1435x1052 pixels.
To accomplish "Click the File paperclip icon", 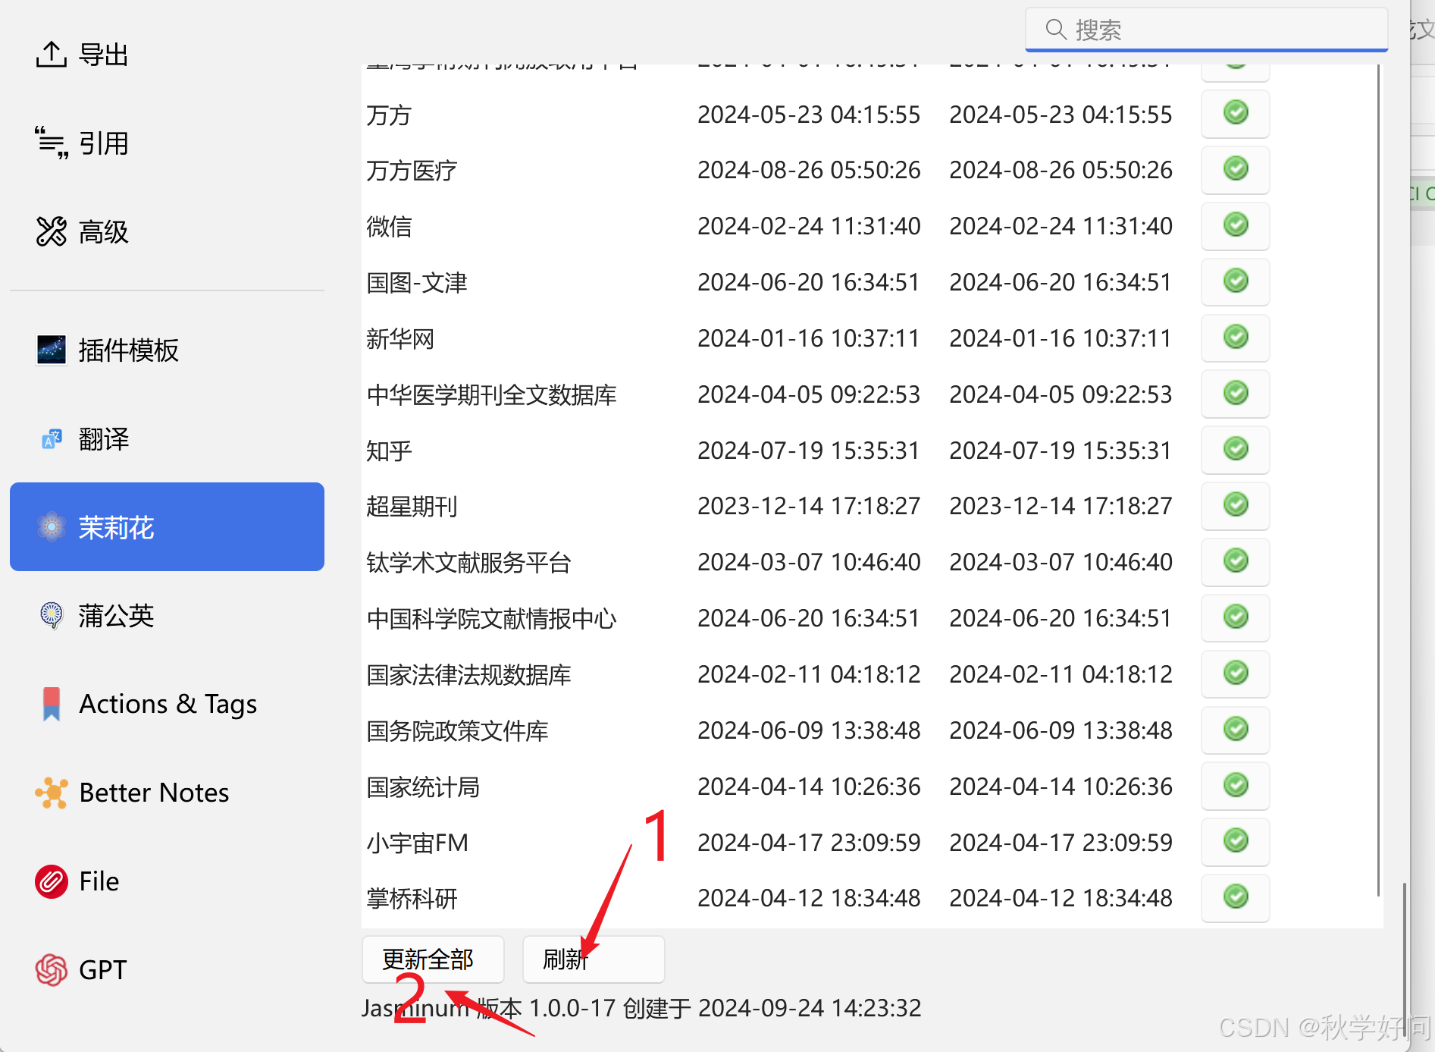I will click(x=51, y=881).
